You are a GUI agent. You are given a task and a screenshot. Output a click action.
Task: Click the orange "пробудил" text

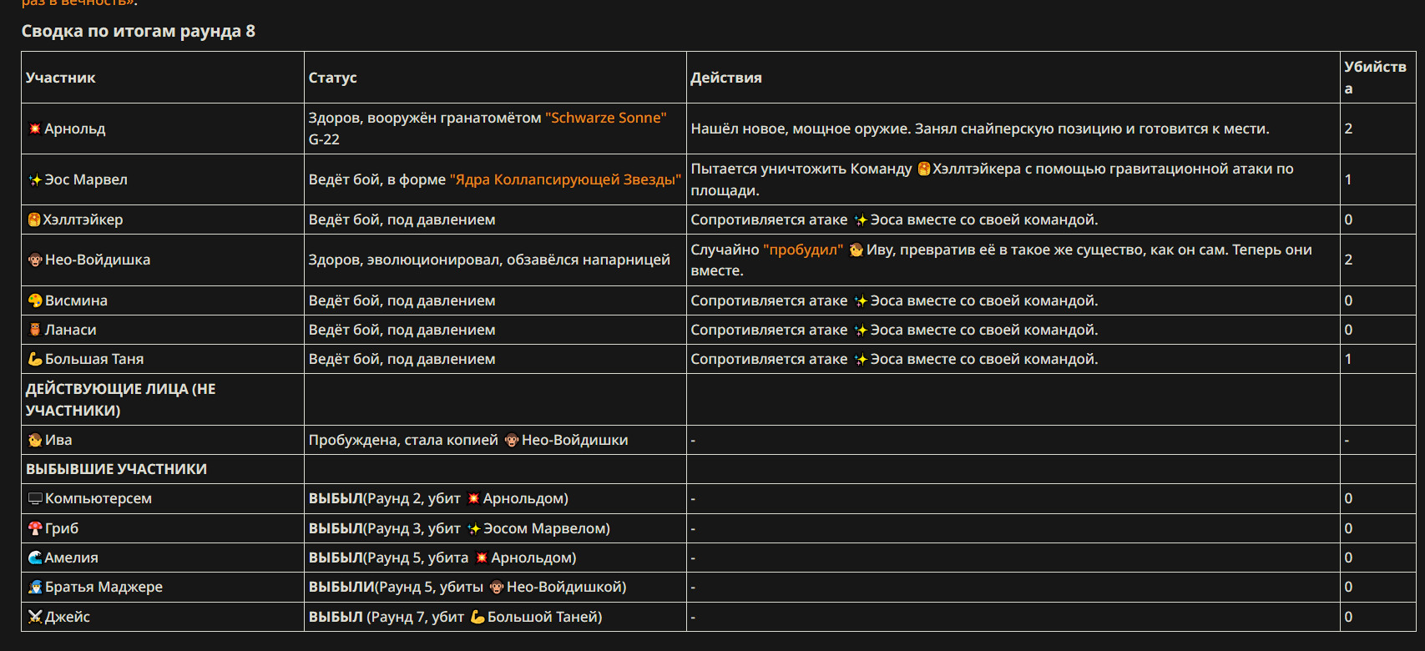803,250
